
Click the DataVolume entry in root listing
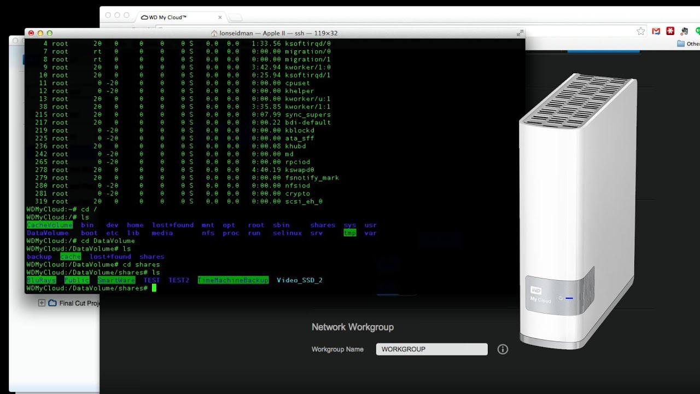(48, 233)
